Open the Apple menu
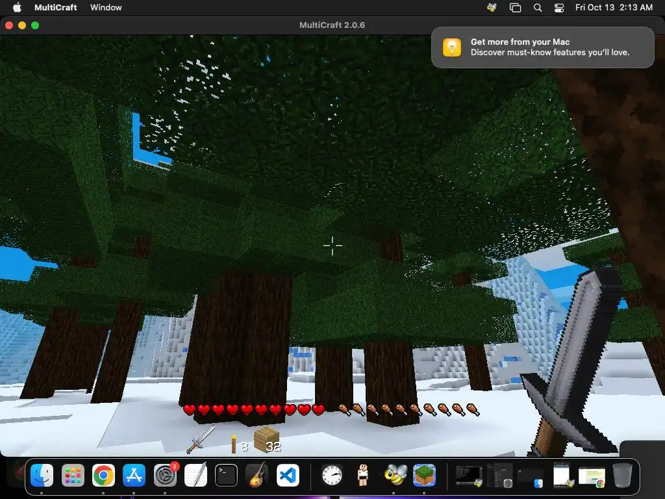This screenshot has height=499, width=665. pyautogui.click(x=17, y=7)
